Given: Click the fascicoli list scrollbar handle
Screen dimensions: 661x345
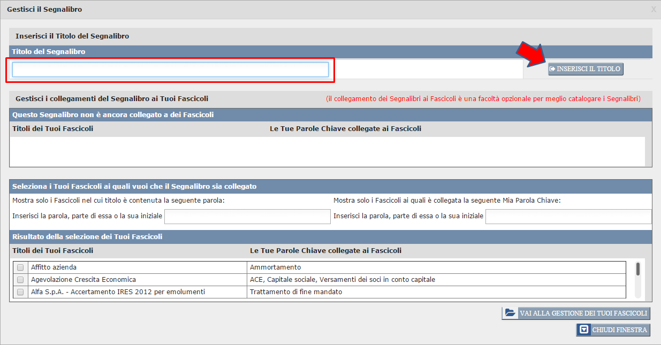Looking at the screenshot, I should [x=637, y=269].
